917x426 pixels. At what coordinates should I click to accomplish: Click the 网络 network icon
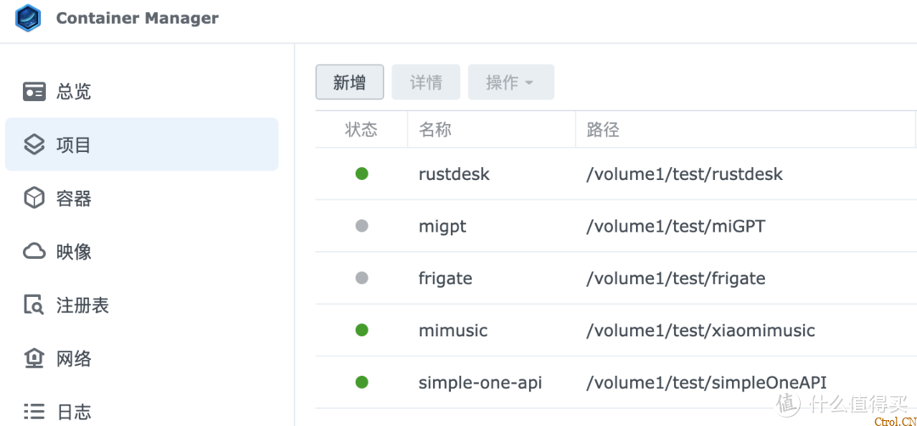[34, 359]
